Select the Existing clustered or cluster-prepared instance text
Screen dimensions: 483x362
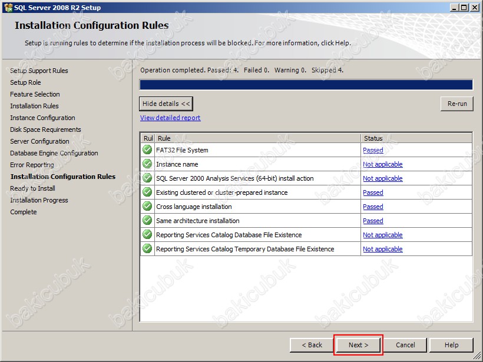click(x=222, y=192)
